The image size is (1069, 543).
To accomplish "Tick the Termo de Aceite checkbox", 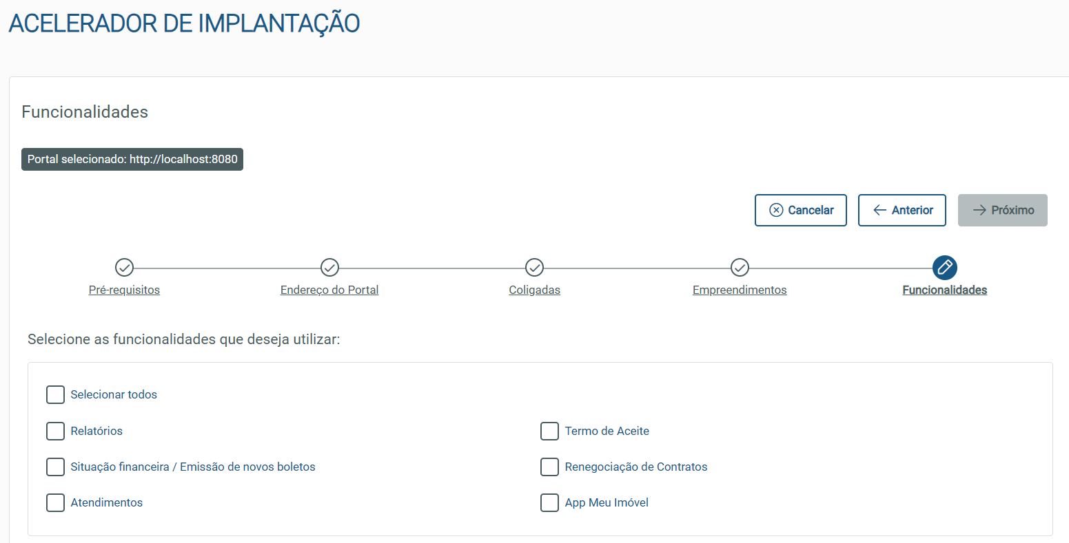I will pyautogui.click(x=549, y=431).
